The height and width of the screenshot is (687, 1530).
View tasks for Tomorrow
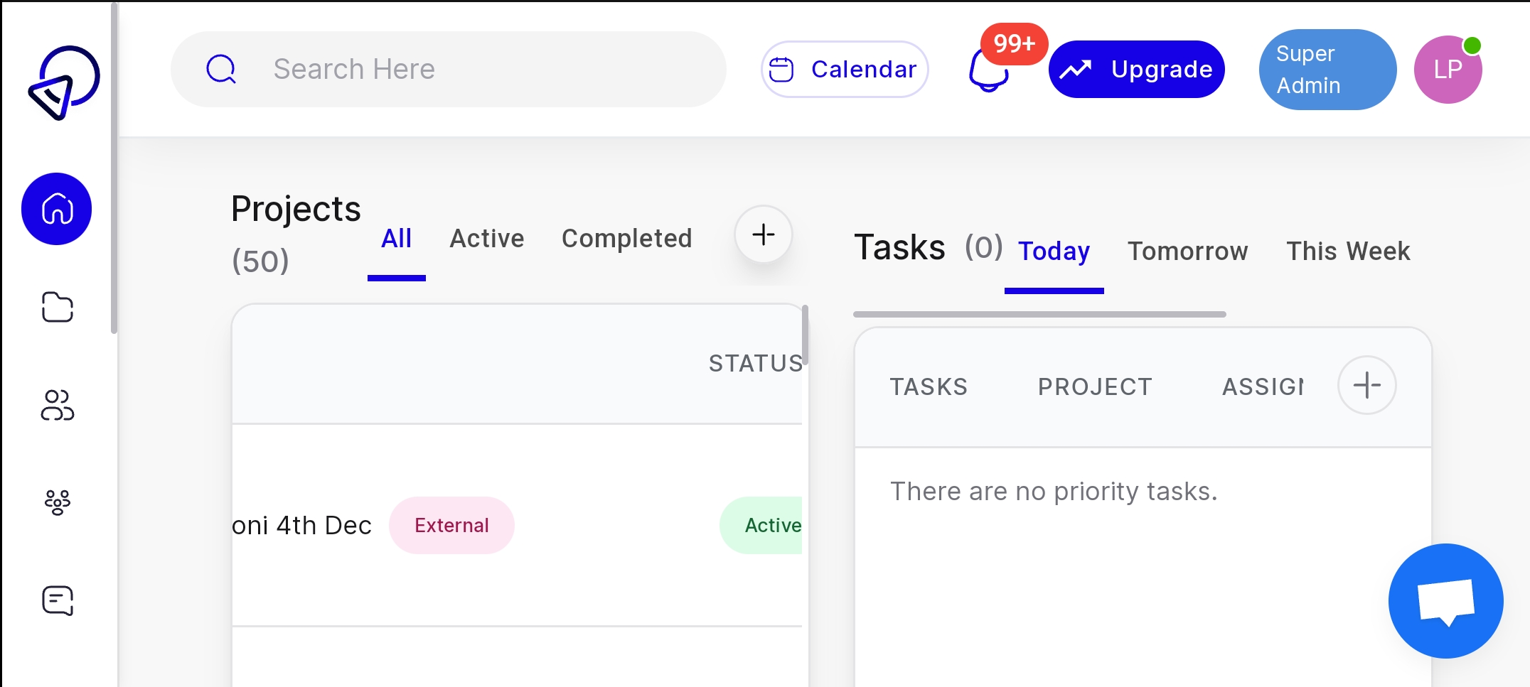pos(1187,251)
